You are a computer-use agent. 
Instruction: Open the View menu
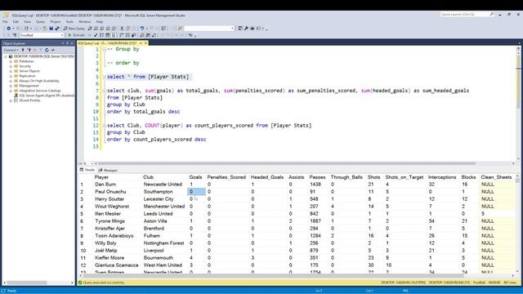tap(27, 22)
